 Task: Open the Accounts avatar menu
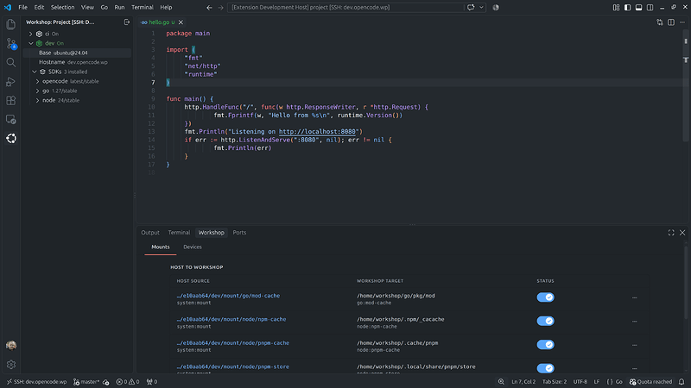(11, 346)
